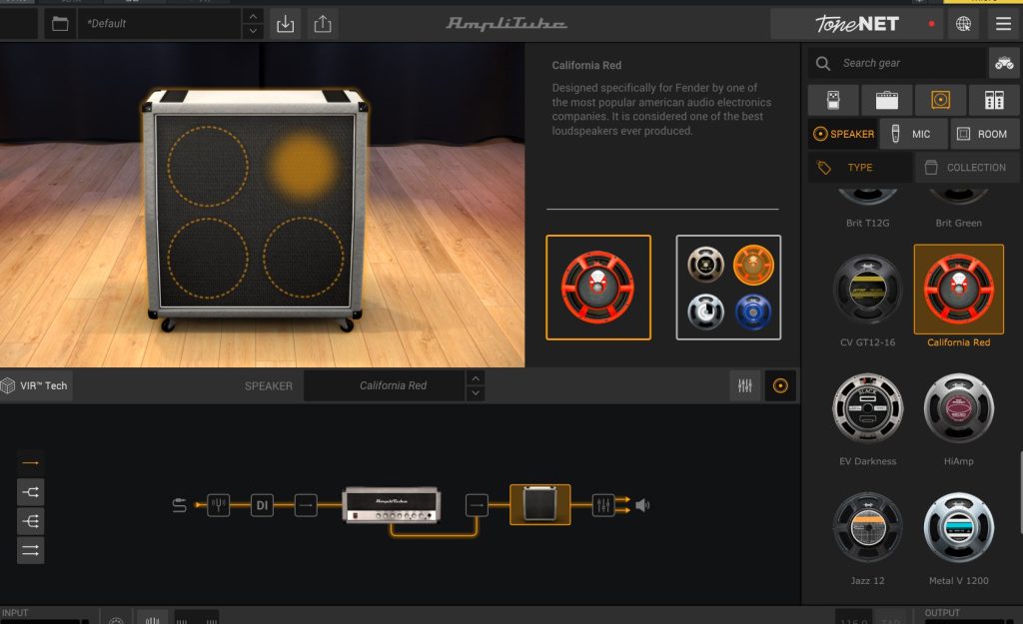Open the globe icon next to ToneNET

click(x=963, y=24)
